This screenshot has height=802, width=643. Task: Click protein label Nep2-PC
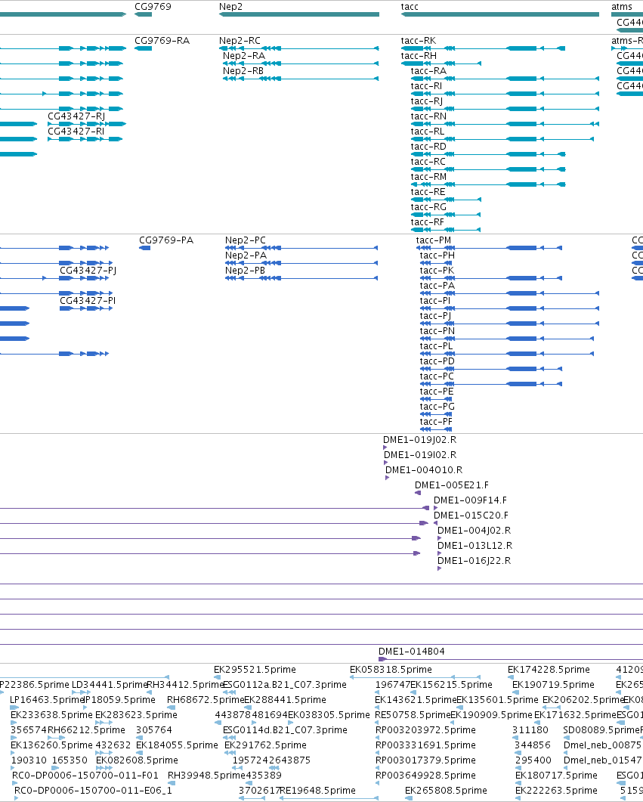tap(246, 240)
